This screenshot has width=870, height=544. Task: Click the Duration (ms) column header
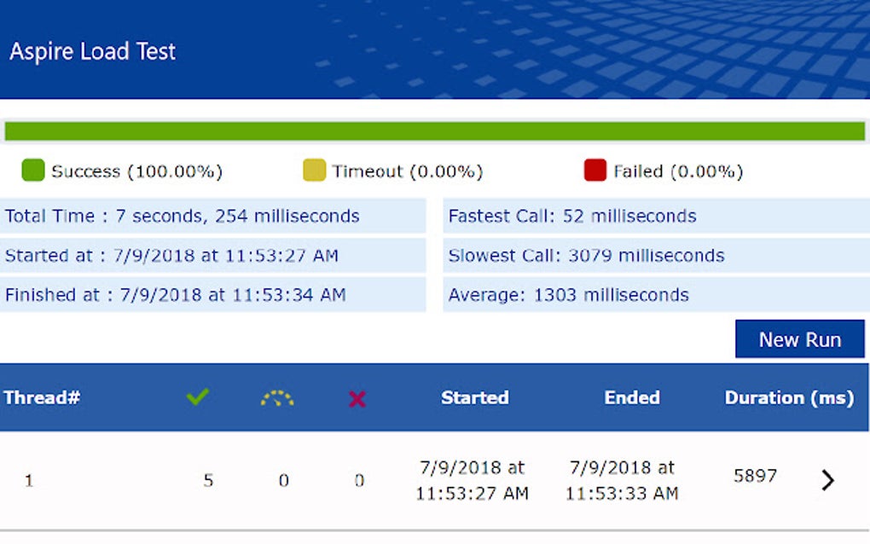click(789, 397)
